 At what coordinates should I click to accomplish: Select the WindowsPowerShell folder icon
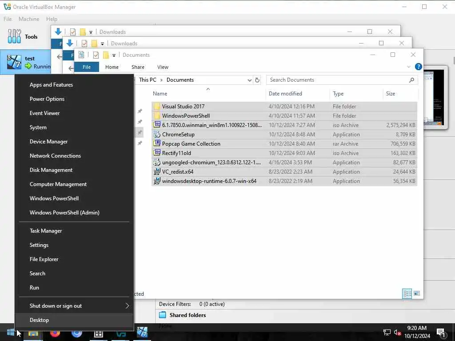157,116
